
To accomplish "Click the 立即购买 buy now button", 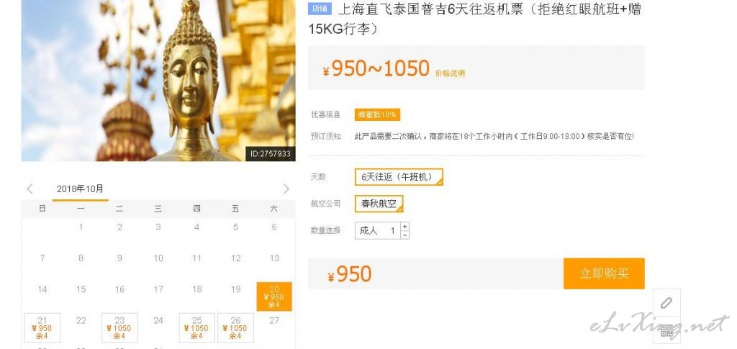I will tap(604, 273).
